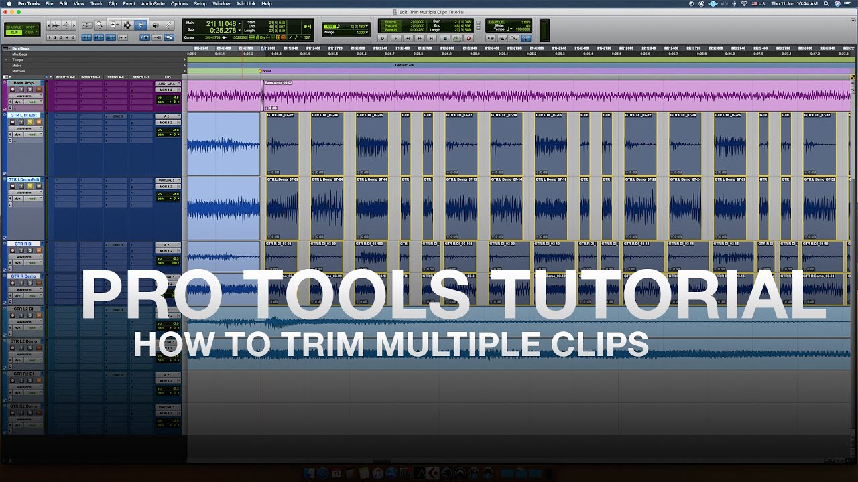Viewport: 858px width, 482px height.
Task: Click the Play transport button
Action: (x=456, y=39)
